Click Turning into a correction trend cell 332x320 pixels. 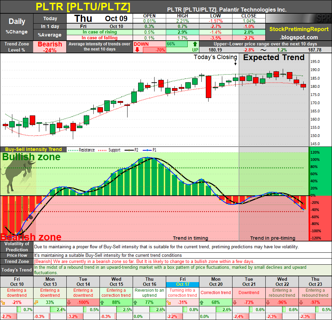pyautogui.click(x=183, y=293)
